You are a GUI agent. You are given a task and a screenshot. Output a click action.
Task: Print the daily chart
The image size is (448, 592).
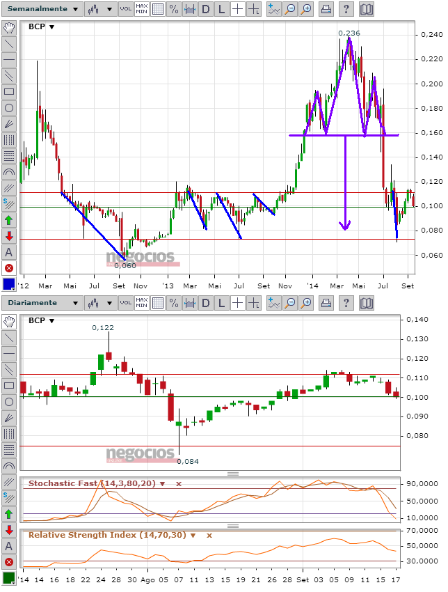click(x=326, y=303)
